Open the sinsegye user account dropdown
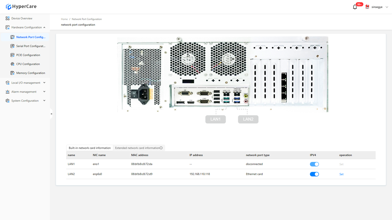This screenshot has width=392, height=220. coord(377,7)
